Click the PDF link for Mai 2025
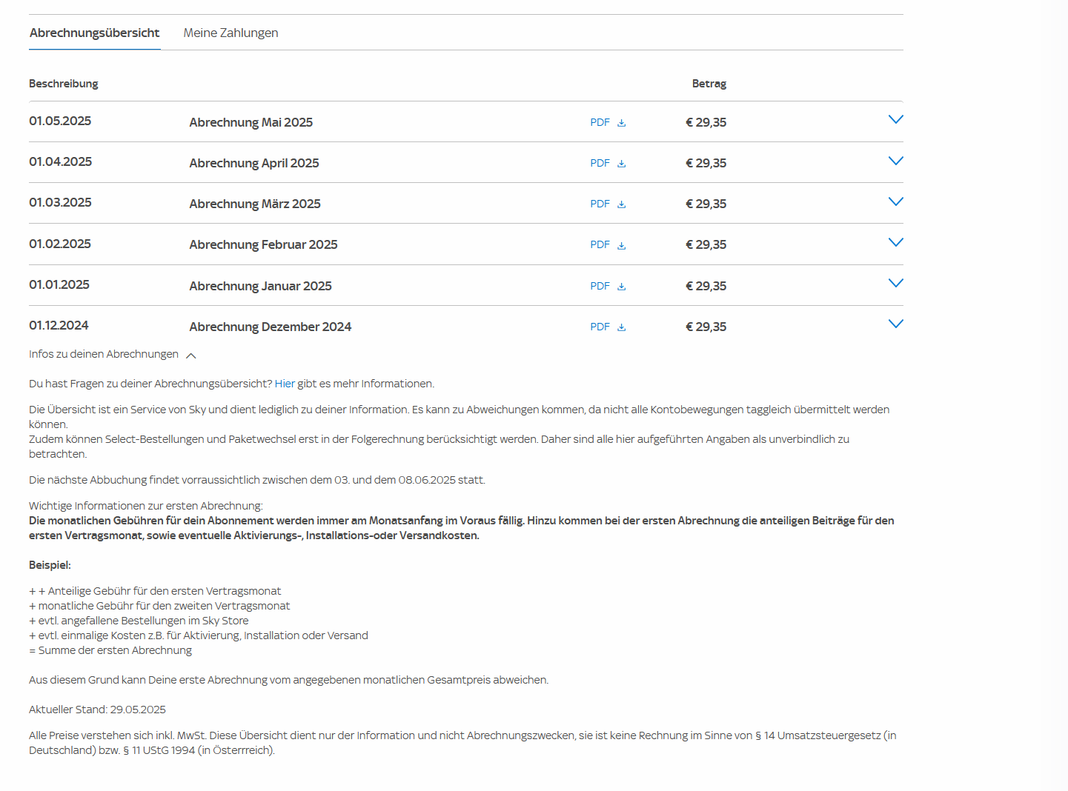Viewport: 1068px width, 791px height. point(600,123)
